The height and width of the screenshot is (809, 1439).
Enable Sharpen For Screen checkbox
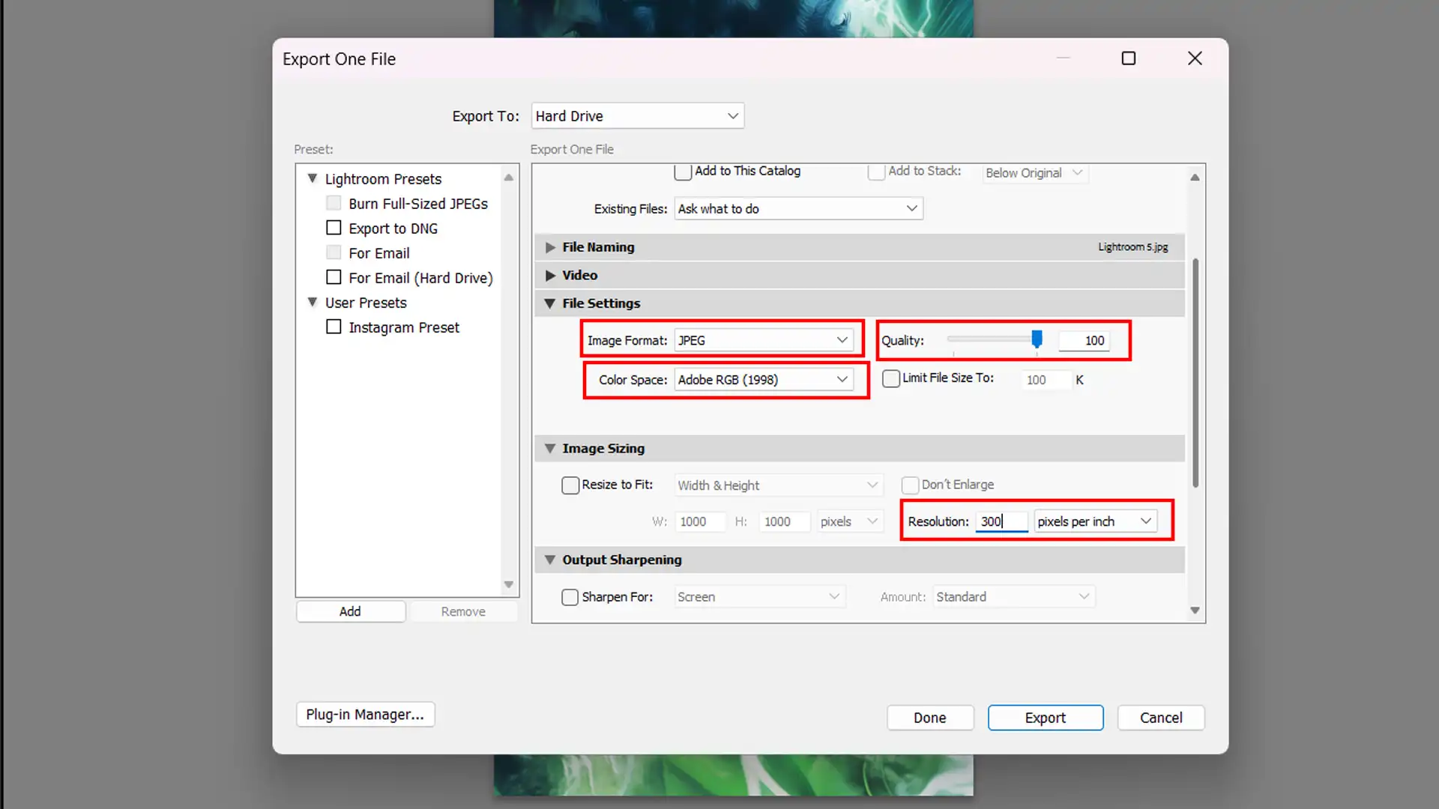tap(570, 596)
